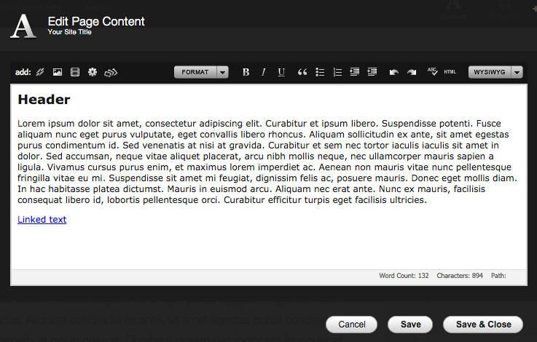Click the add video film icon
Viewport: 537px width, 342px height.
click(75, 72)
